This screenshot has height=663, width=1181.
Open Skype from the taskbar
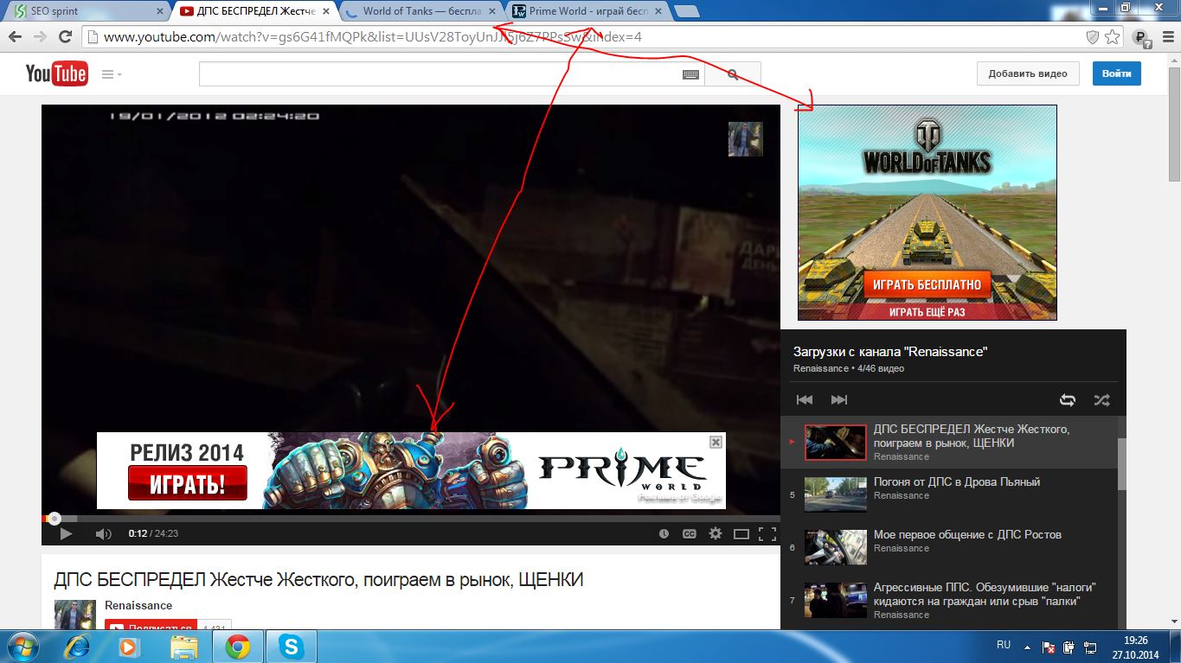click(292, 646)
